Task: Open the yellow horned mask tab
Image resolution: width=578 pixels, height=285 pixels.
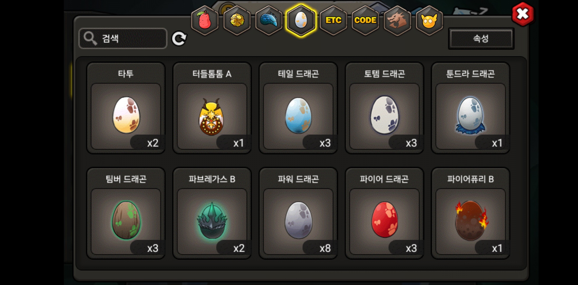Action: pos(429,20)
